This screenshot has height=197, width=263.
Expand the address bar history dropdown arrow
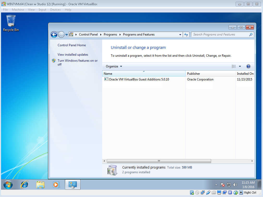click(180, 34)
